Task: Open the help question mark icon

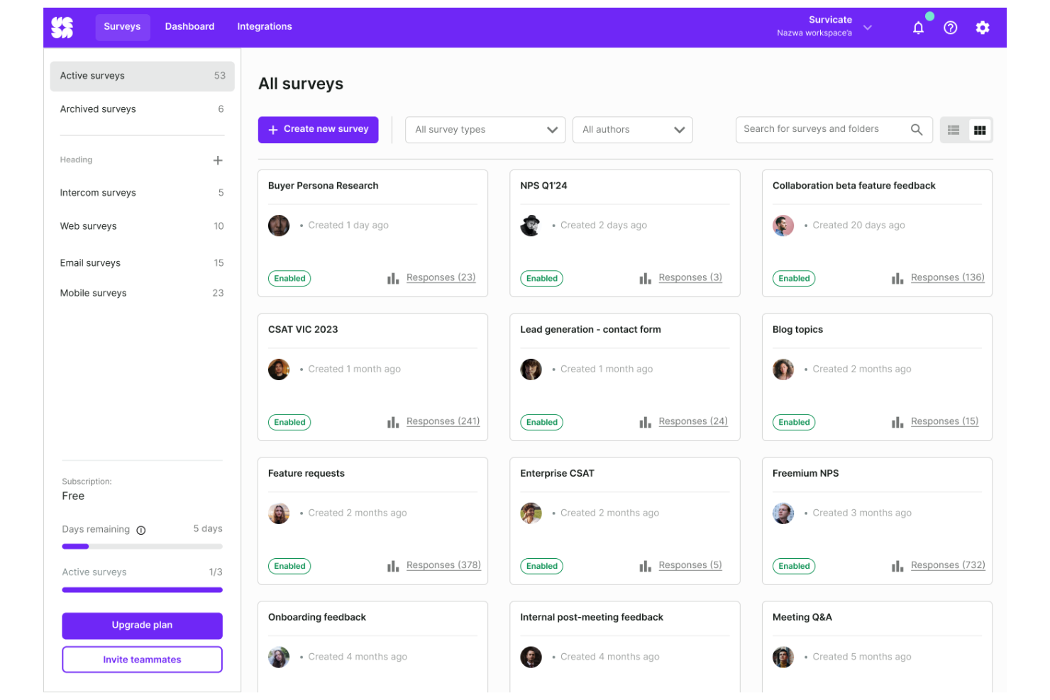Action: [x=950, y=27]
